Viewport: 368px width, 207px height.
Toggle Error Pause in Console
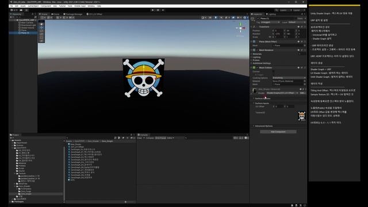[160, 138]
